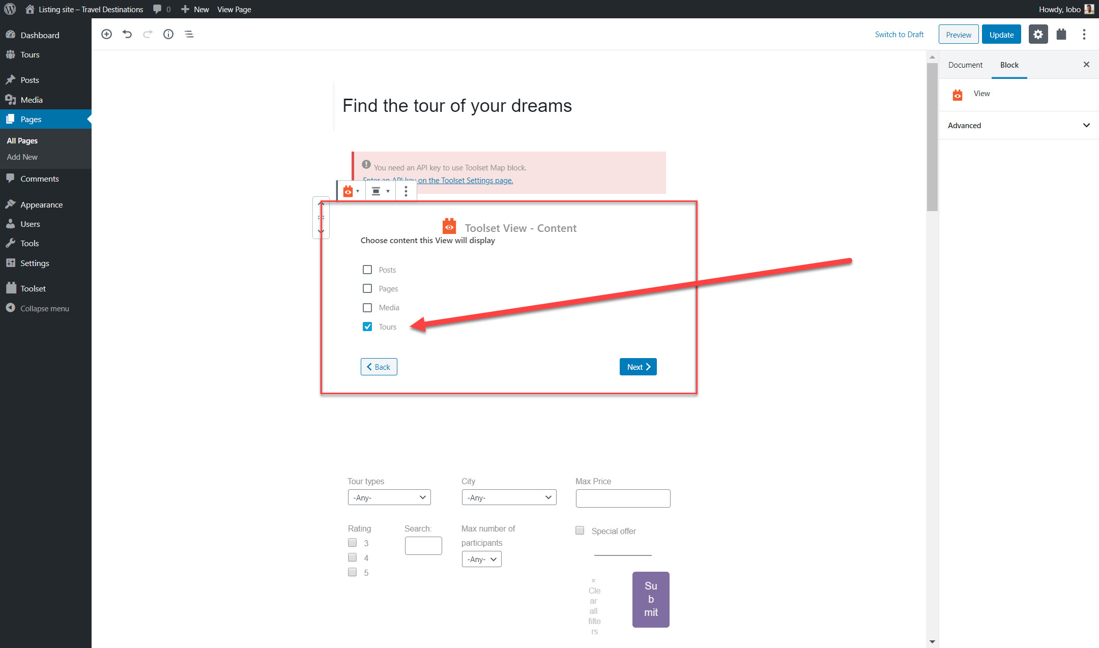Click the add block plus icon
This screenshot has width=1099, height=648.
(106, 34)
